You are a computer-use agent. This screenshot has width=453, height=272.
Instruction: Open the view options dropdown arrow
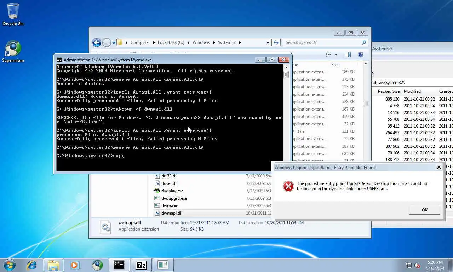pos(336,55)
